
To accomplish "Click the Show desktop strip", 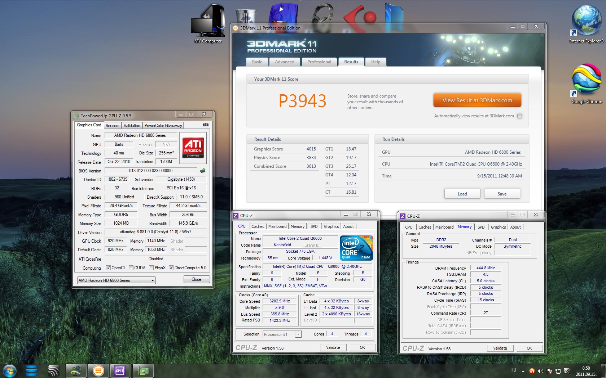I will 603,371.
